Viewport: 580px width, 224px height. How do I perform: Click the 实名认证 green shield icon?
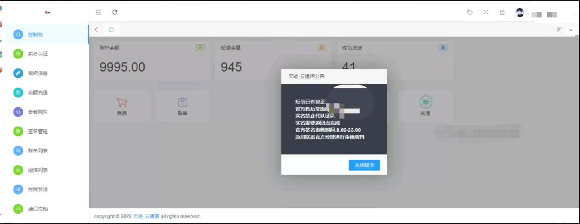pyautogui.click(x=18, y=54)
